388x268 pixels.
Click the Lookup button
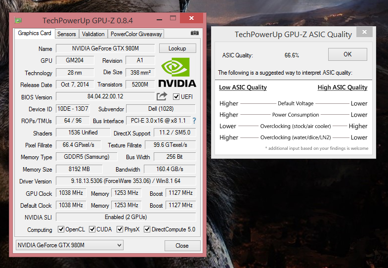coord(177,48)
